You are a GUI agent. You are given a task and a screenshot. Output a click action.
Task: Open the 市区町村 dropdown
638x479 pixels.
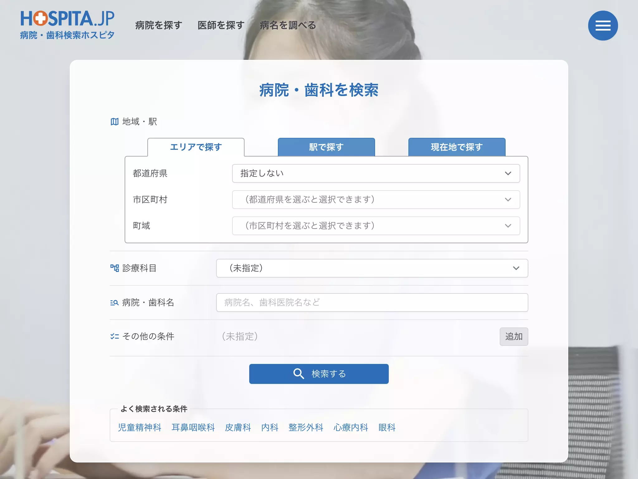coord(376,200)
